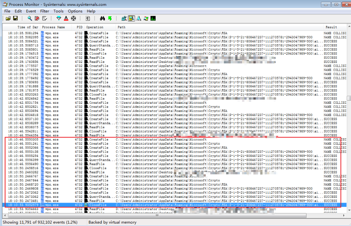Click the operation icon on the highlighted CloseFile row
Screen dimensions: 351x226
point(86,205)
